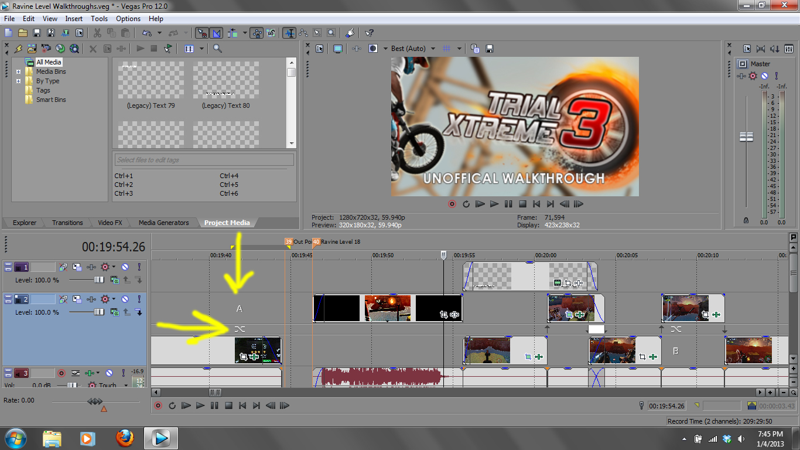Select the Zoom Edit Tool magnifier

(x=331, y=33)
